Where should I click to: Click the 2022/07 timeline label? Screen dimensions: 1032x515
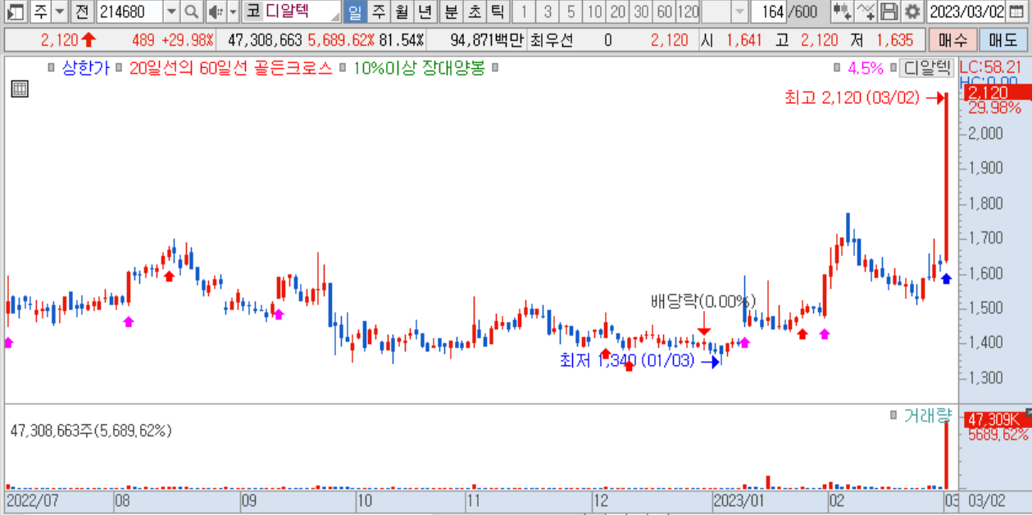(x=32, y=499)
